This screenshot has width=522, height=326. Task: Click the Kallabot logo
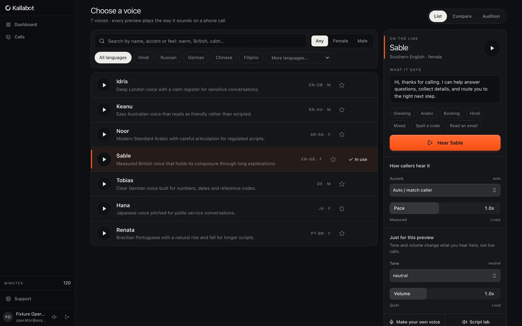[x=20, y=8]
